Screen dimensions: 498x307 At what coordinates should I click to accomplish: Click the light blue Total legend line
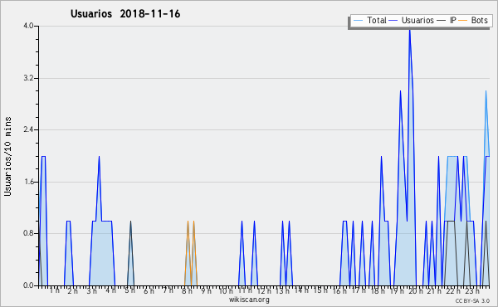tap(358, 21)
